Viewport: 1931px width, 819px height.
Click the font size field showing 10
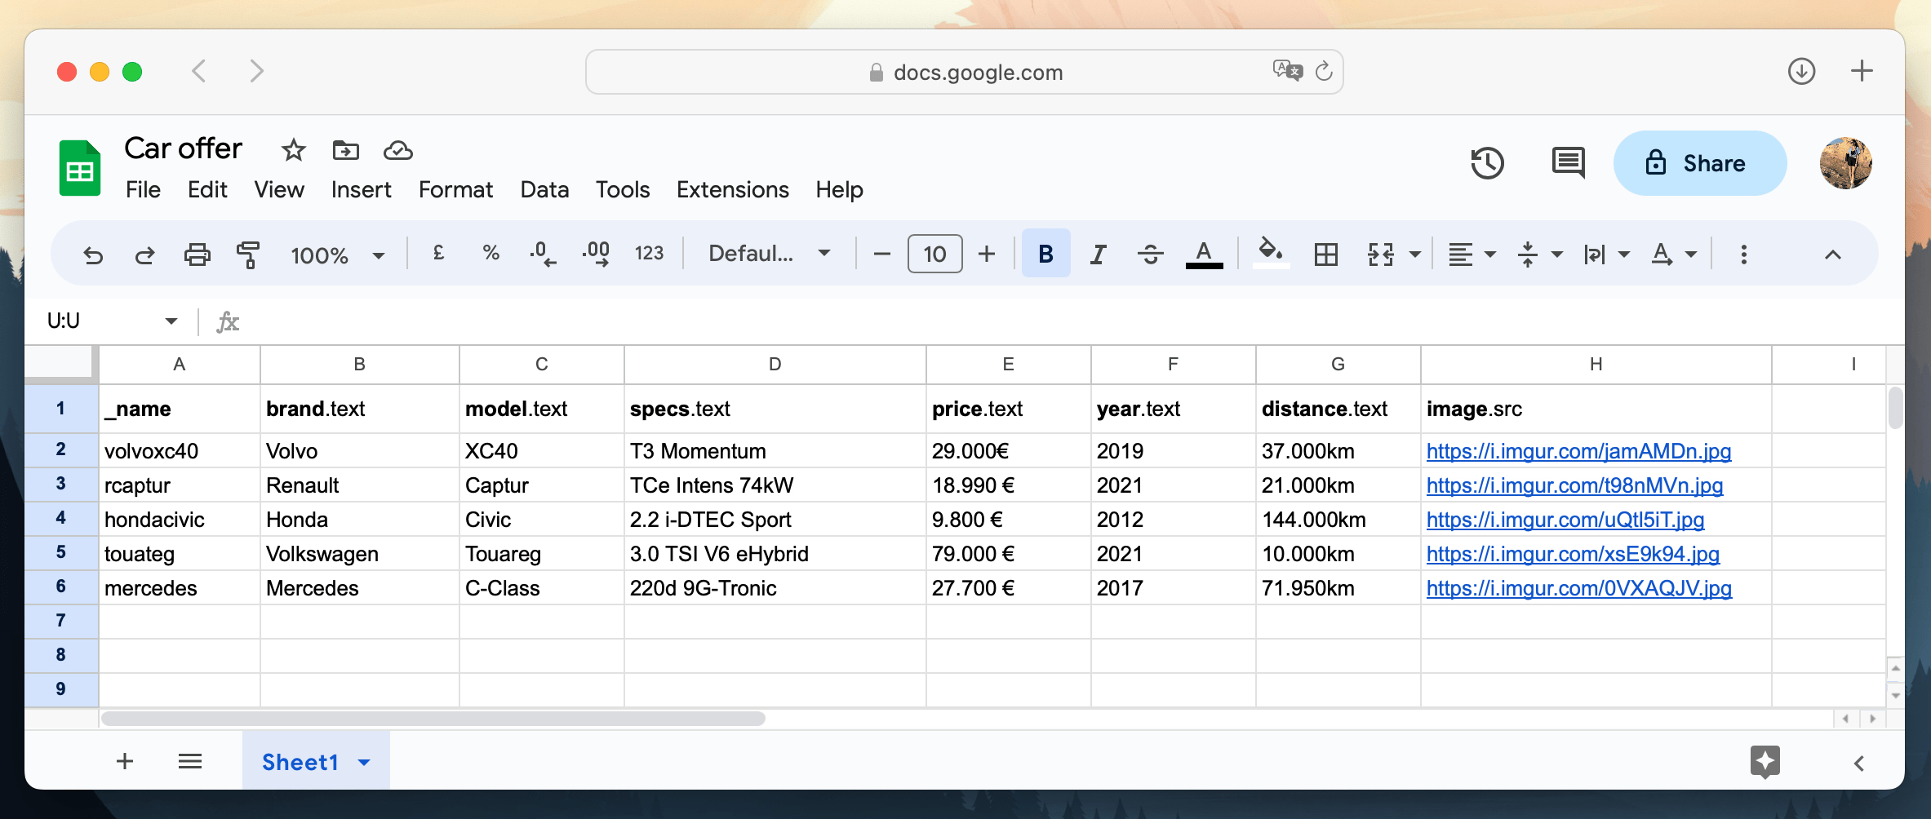[x=934, y=254]
